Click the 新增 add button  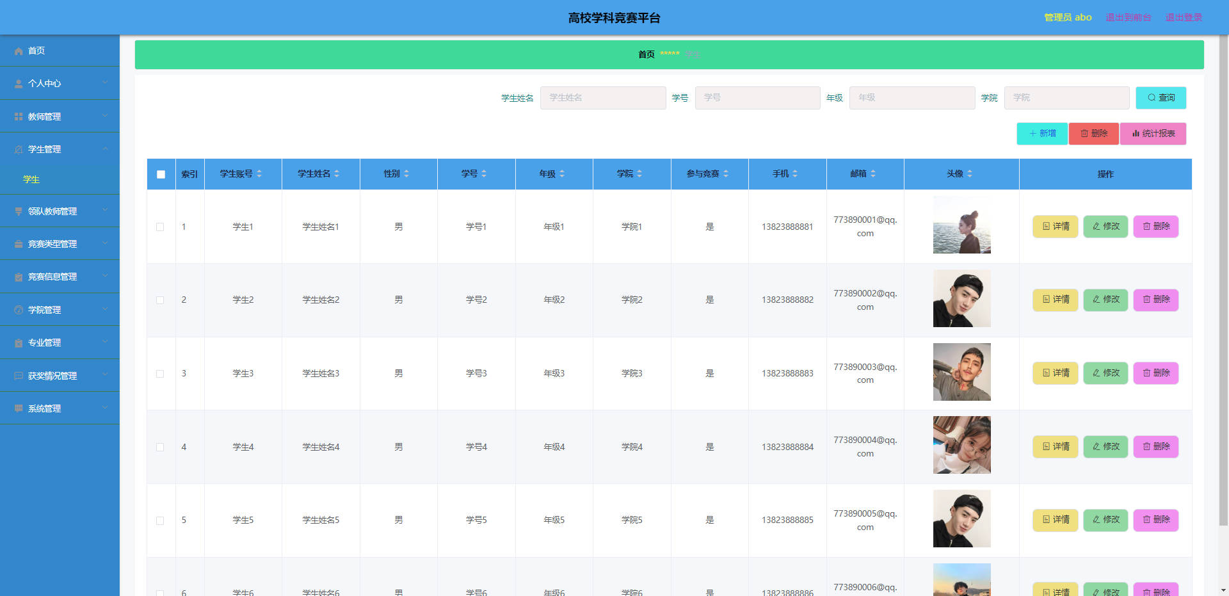pyautogui.click(x=1042, y=134)
